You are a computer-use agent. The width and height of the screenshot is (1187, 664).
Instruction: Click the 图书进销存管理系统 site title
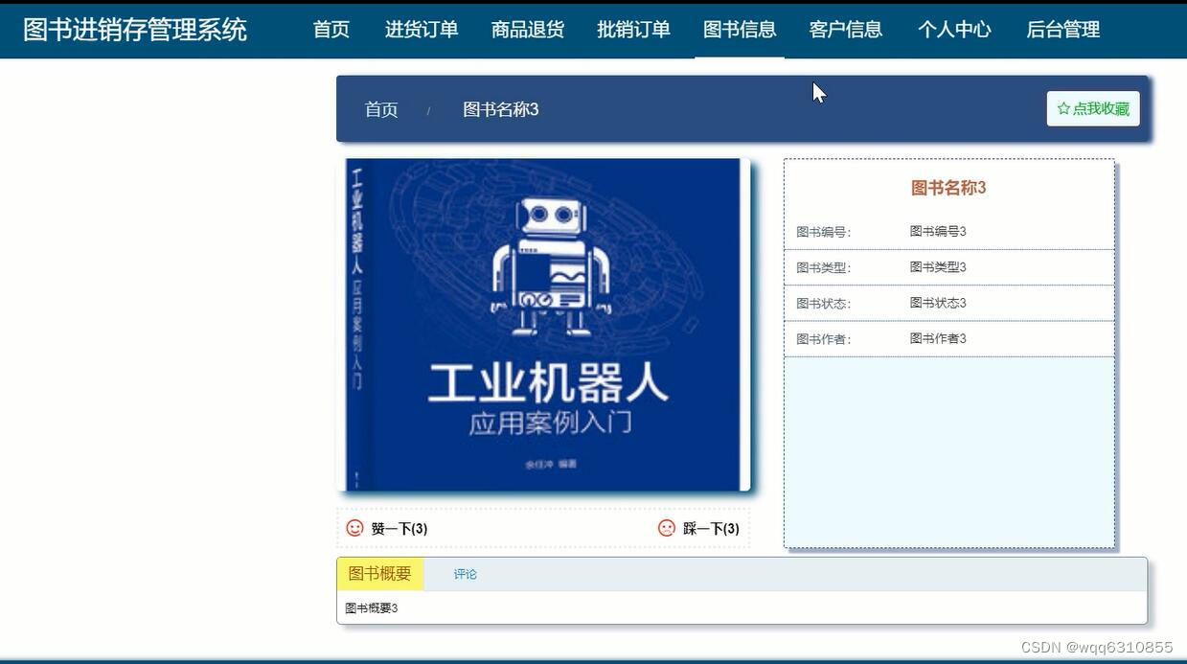coord(135,30)
